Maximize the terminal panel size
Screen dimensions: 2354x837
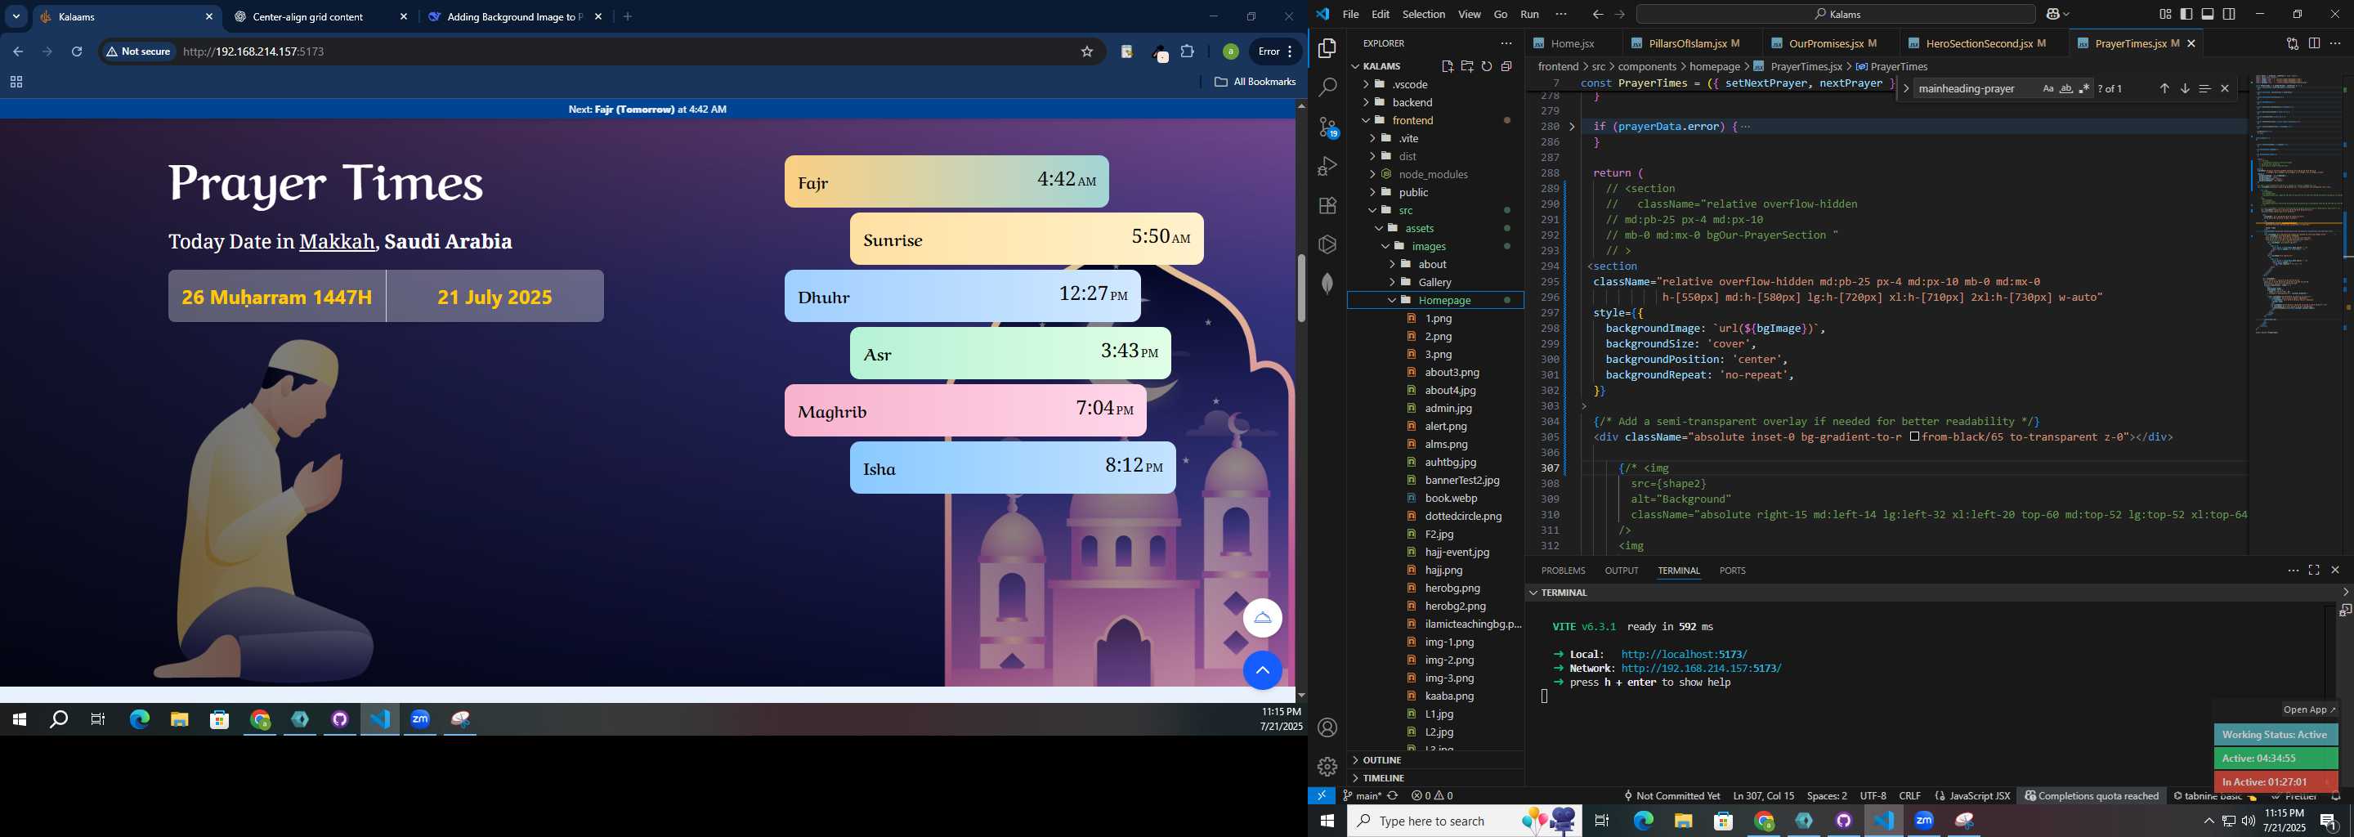2314,571
